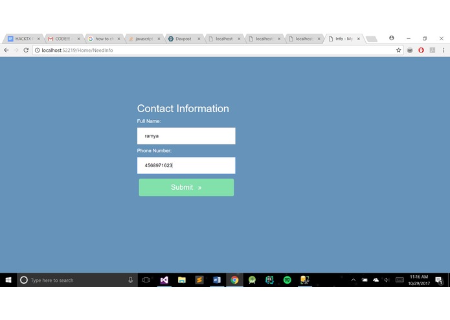Close the javascript tab

(159, 39)
